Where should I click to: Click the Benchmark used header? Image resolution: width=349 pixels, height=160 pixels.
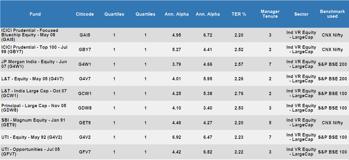(332, 14)
